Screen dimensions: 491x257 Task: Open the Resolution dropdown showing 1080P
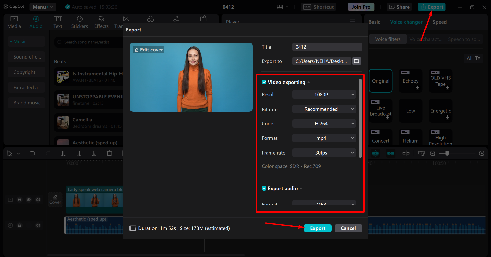click(324, 95)
